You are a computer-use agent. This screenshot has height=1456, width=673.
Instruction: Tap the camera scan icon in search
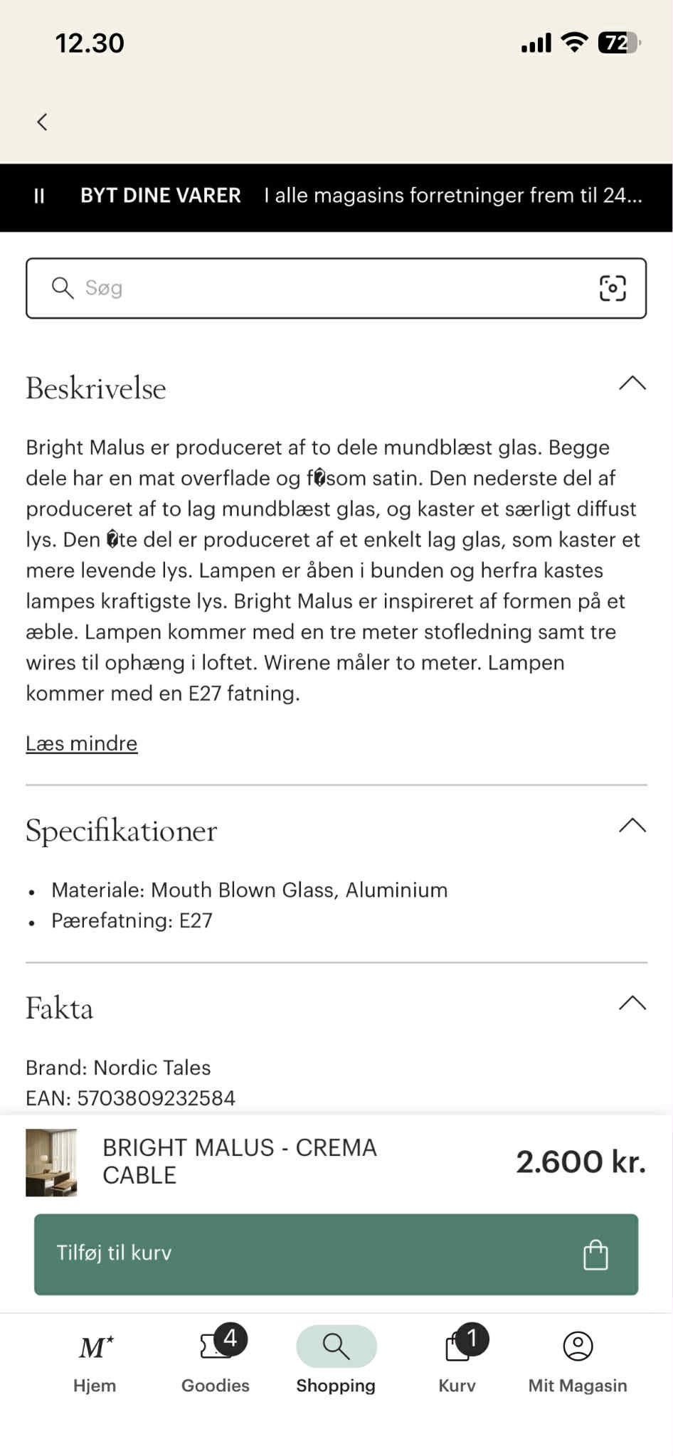point(612,288)
